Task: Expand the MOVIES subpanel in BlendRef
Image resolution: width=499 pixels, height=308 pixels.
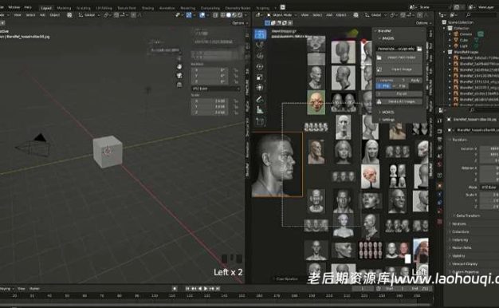Action: [387, 113]
